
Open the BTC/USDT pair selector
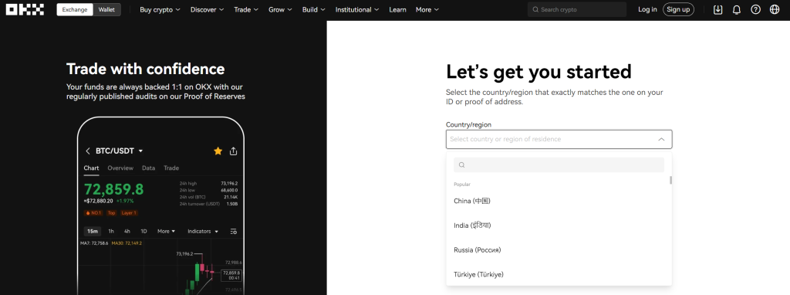[120, 151]
